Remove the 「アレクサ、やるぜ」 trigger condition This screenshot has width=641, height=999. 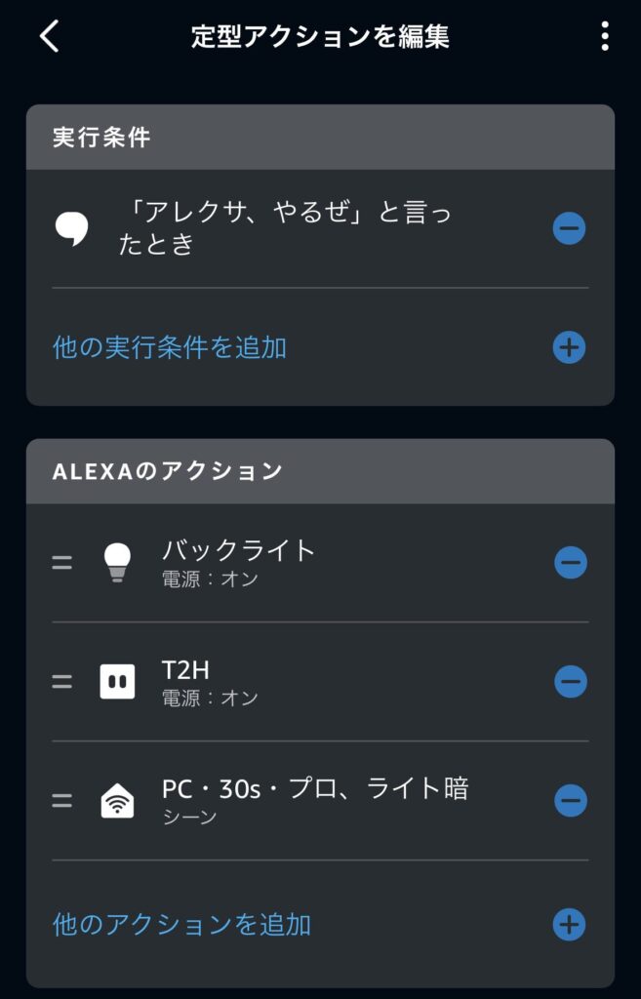pyautogui.click(x=569, y=229)
